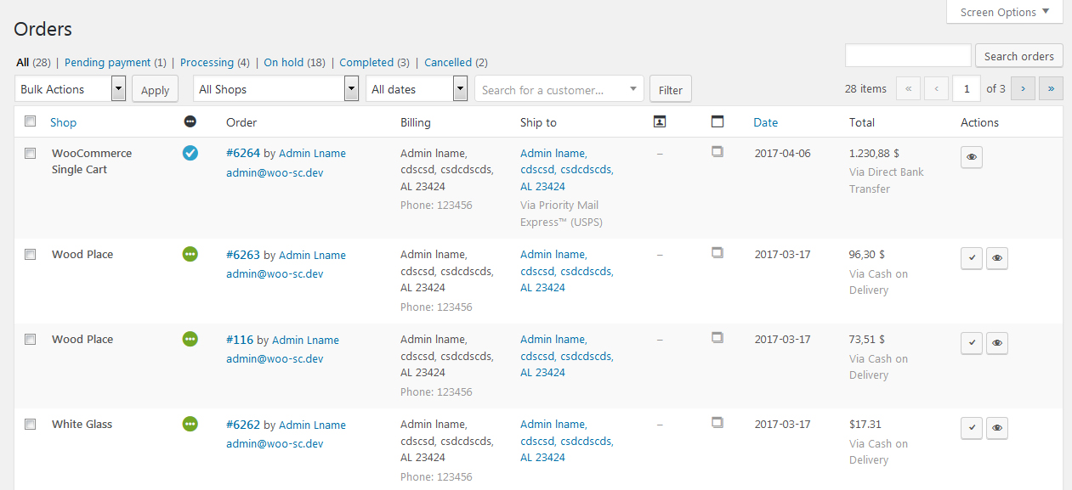Viewport: 1072px width, 490px height.
Task: Go to next page of orders
Action: 1023,88
